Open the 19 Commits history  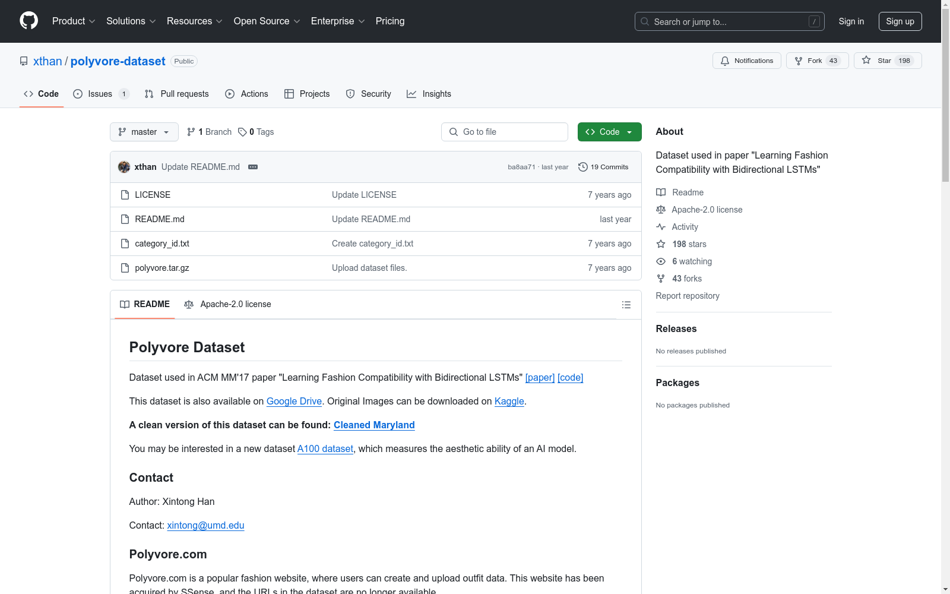click(x=603, y=167)
